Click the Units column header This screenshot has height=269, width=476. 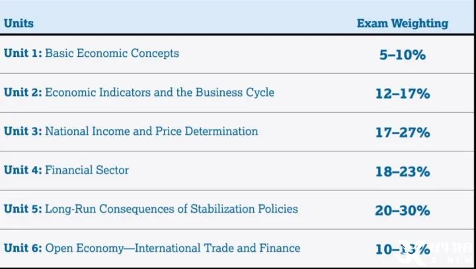coord(19,23)
